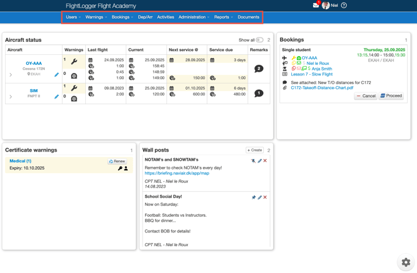This screenshot has height=273, width=417.
Task: Delete the School Social Day post
Action: pyautogui.click(x=265, y=198)
